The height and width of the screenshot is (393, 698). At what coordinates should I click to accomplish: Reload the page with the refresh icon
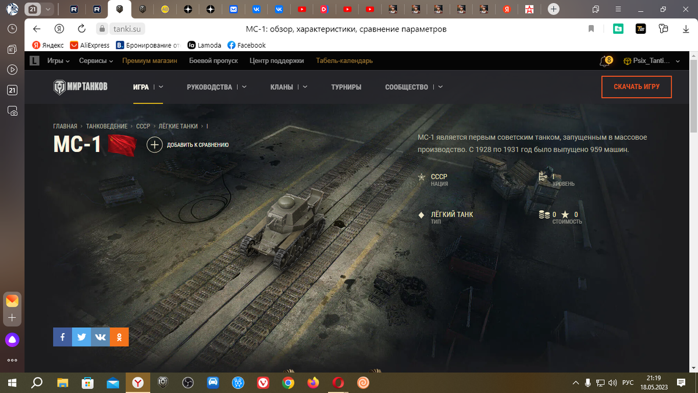coord(81,29)
